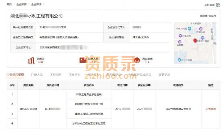
Task: Click the 建筑工程施工总承包三级 row
Action: coord(89,114)
